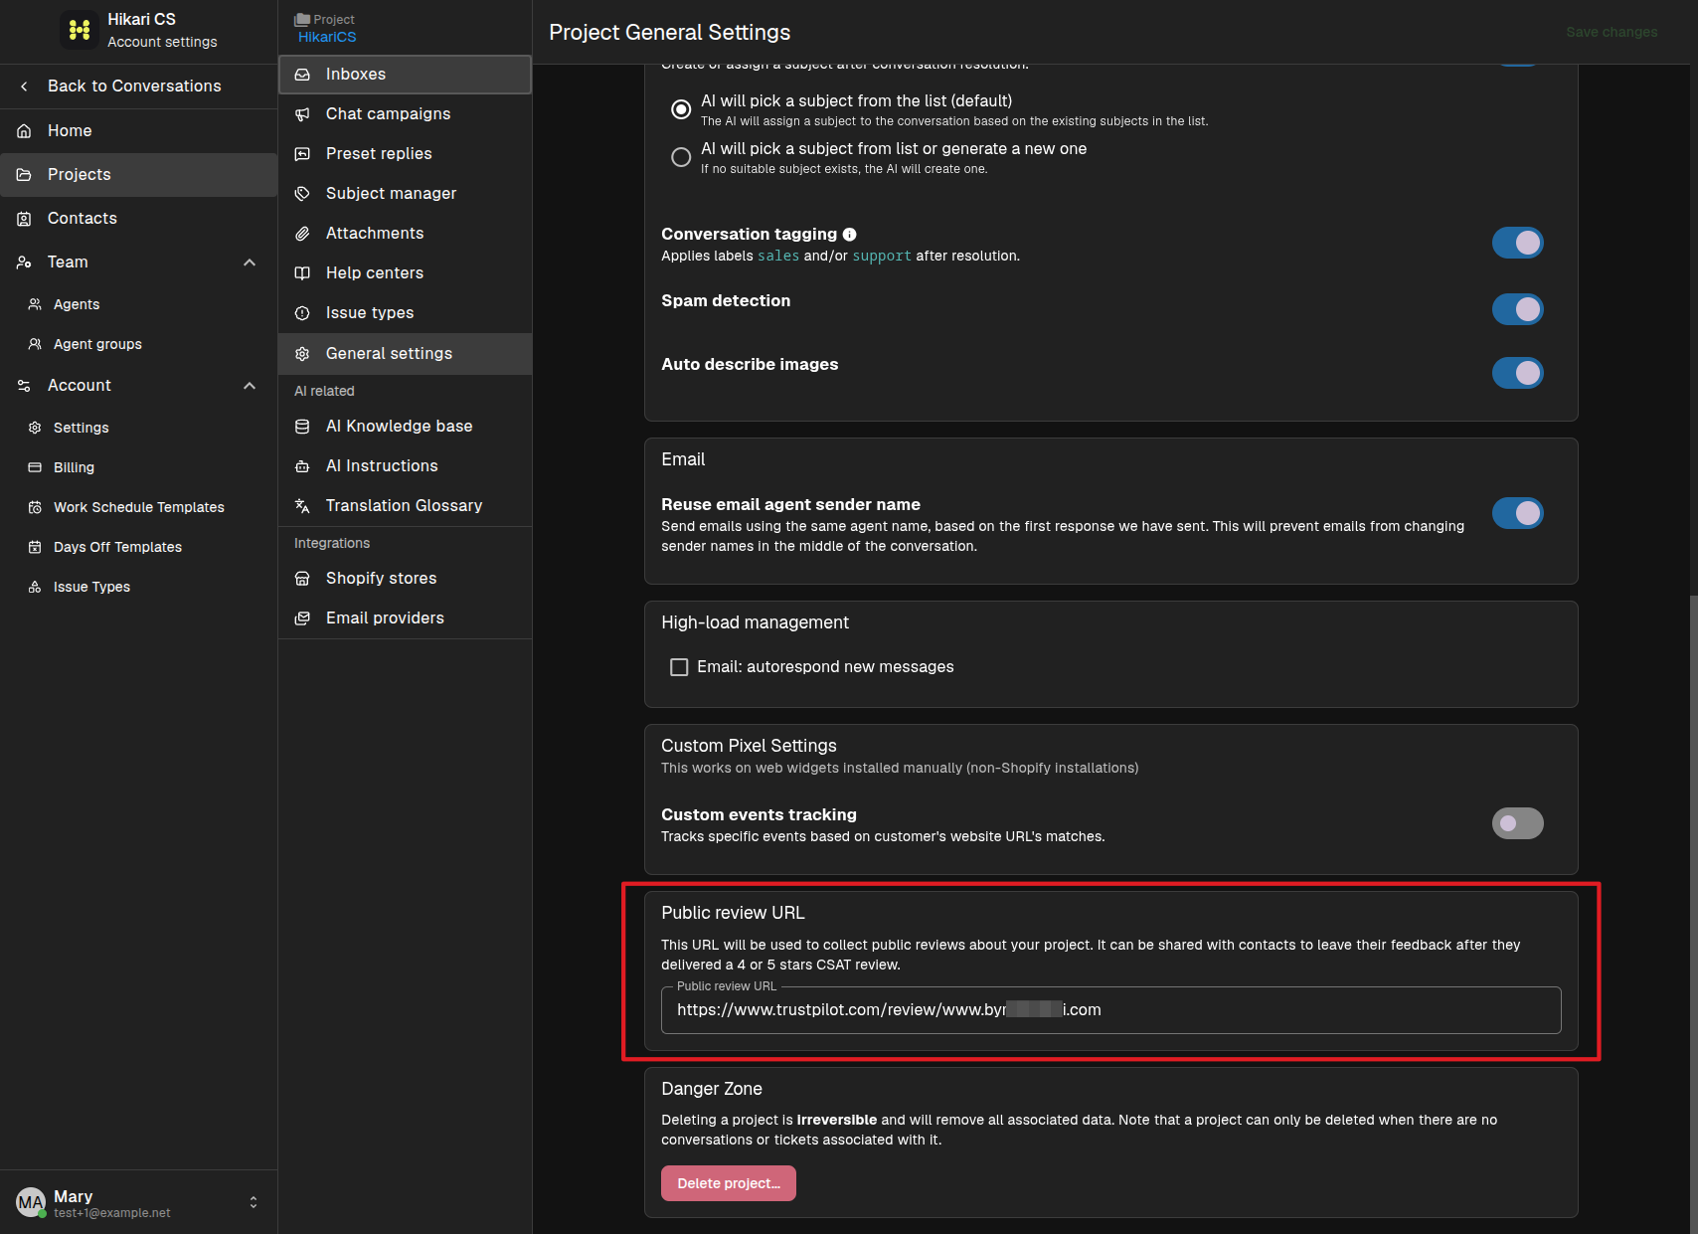Click the Home house icon
The image size is (1698, 1234).
[x=24, y=131]
